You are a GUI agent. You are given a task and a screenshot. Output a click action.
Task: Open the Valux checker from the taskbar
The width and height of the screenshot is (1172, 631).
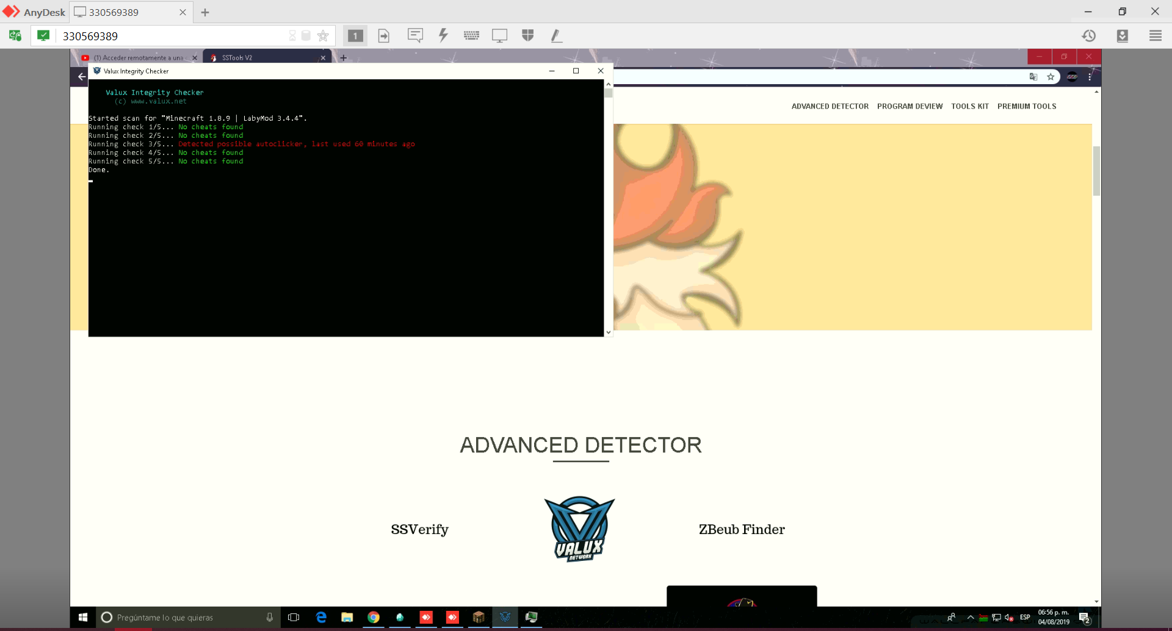pos(505,618)
